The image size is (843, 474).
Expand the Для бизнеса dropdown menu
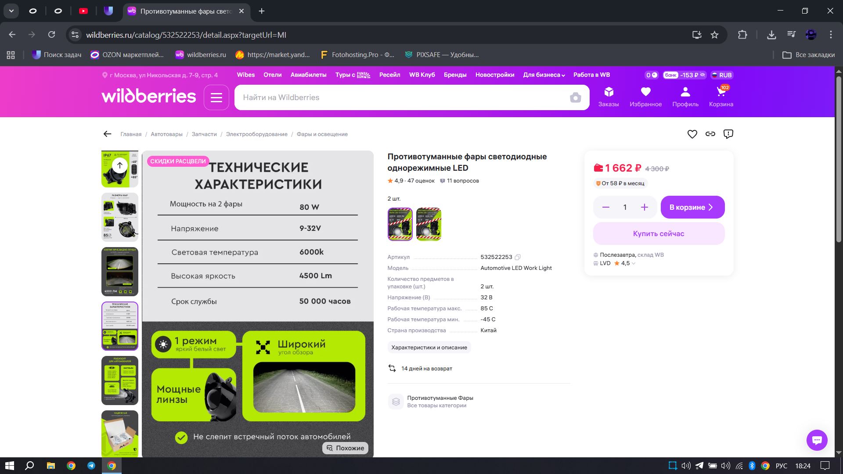(544, 75)
